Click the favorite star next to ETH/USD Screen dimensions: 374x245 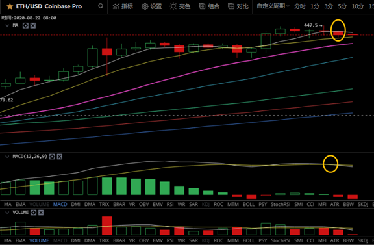tap(10, 6)
